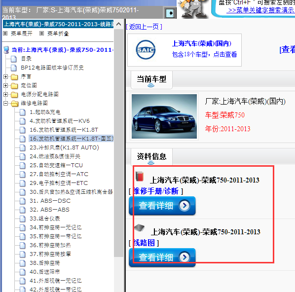The width and height of the screenshot is (295, 292).
Task: Click the red book repair manual icon
Action: click(x=140, y=176)
